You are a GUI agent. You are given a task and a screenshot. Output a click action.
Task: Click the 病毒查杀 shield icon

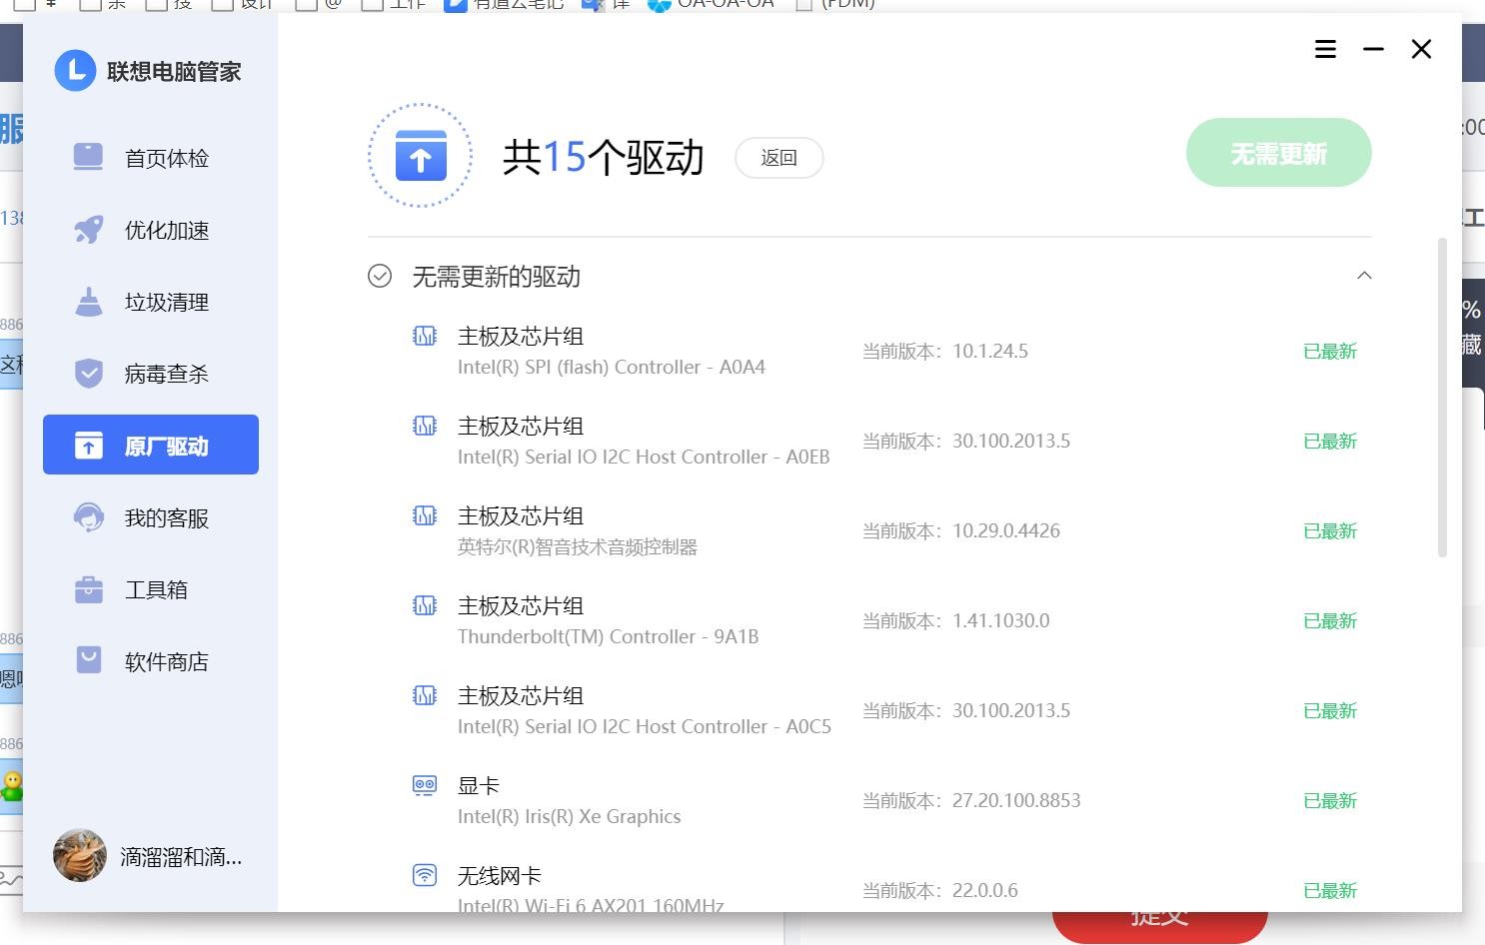pos(89,373)
